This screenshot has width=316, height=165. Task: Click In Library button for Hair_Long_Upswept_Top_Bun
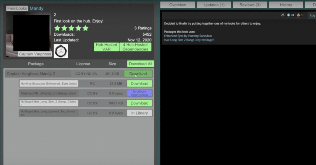coord(139,113)
